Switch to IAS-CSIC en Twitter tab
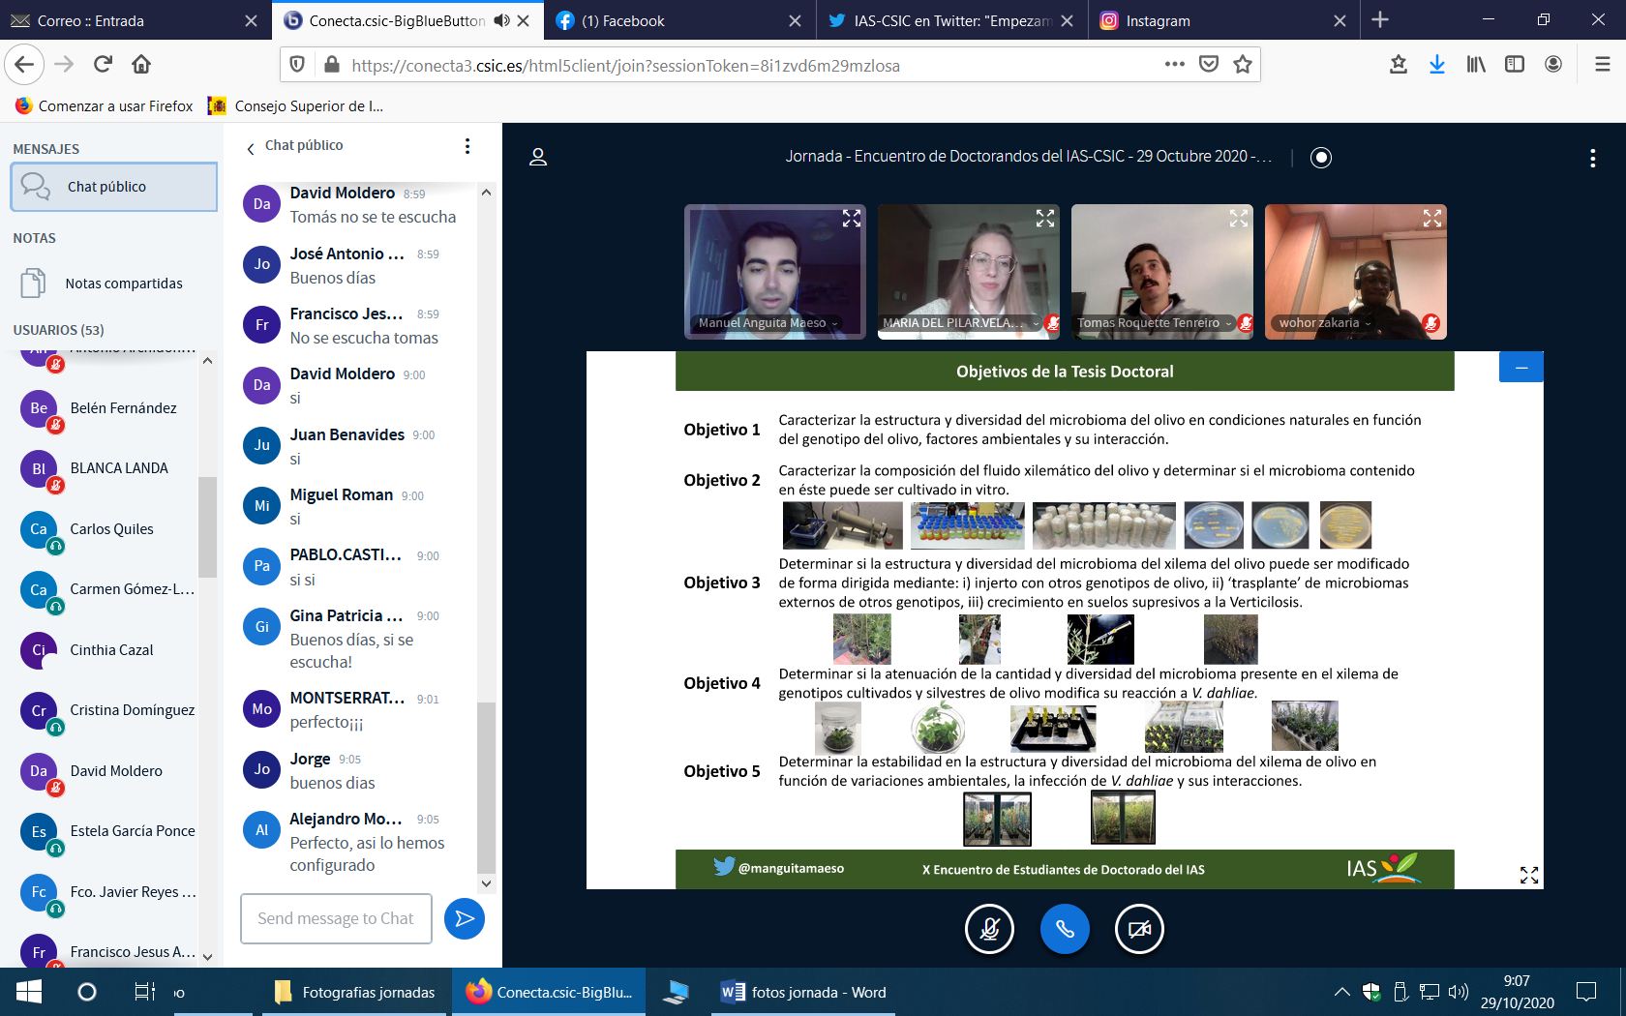 (x=952, y=20)
